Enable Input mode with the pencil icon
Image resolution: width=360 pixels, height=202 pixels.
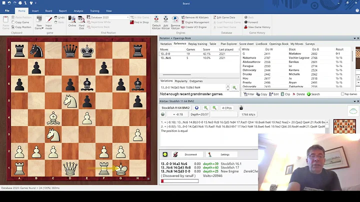tap(48, 22)
